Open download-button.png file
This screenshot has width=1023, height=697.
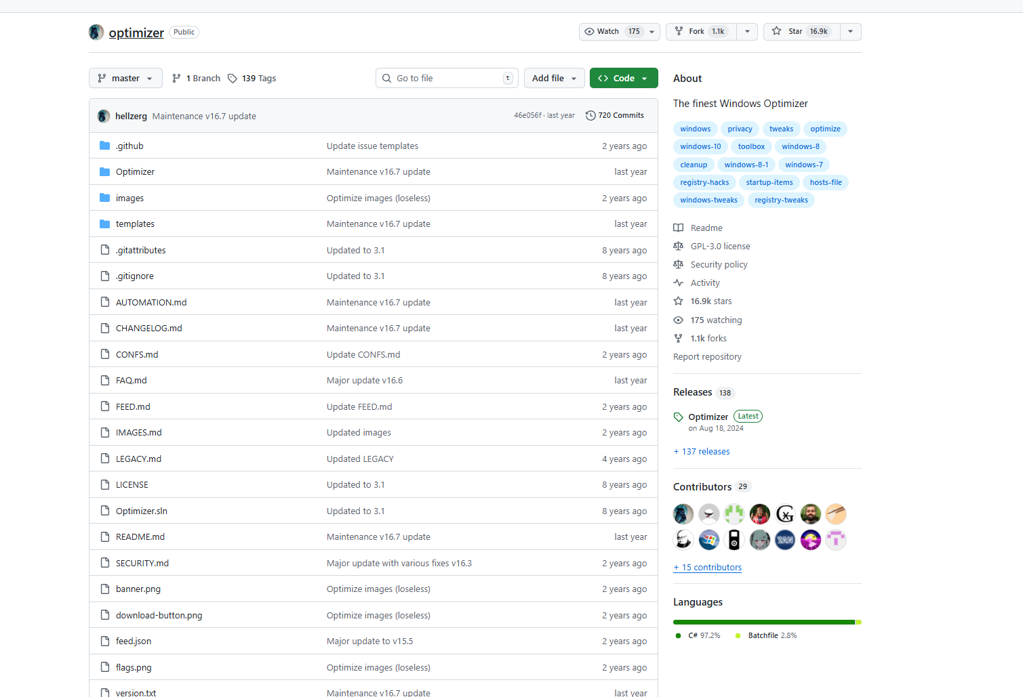point(159,616)
